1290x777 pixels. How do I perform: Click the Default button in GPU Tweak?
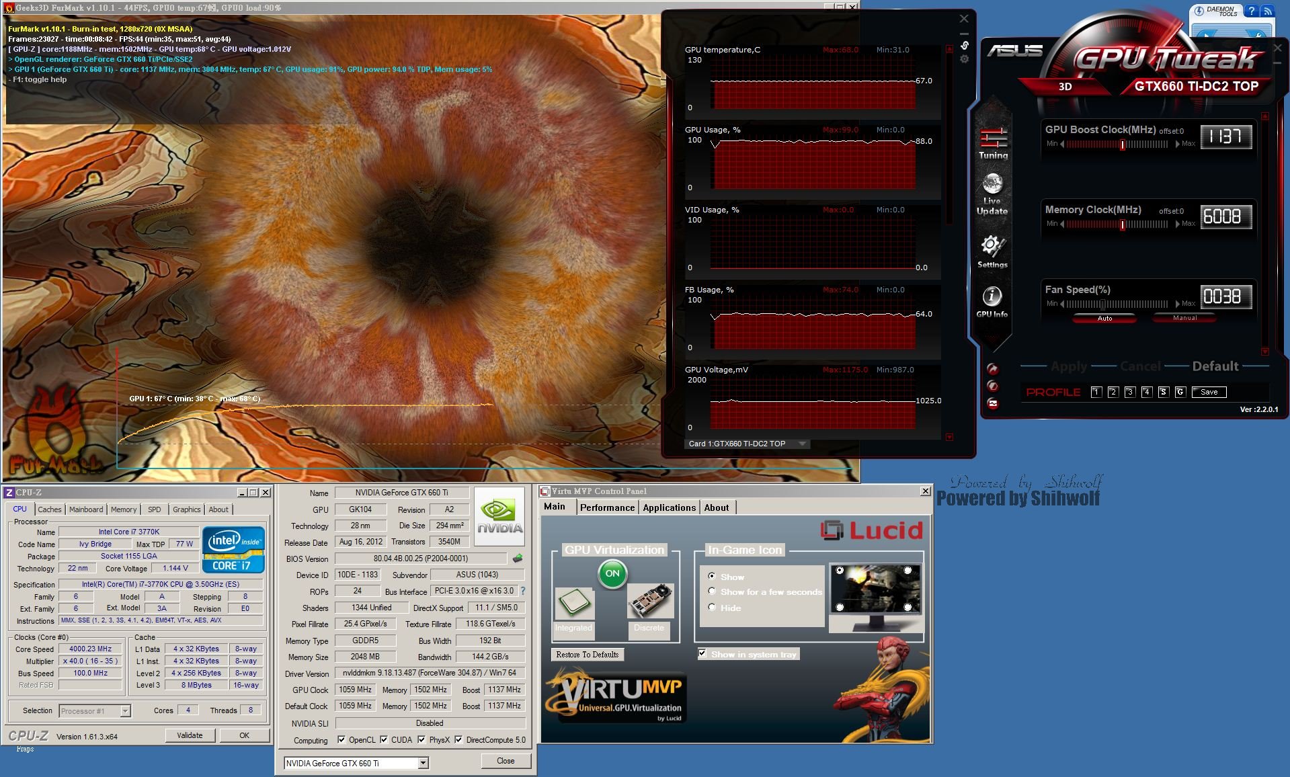[x=1215, y=366]
